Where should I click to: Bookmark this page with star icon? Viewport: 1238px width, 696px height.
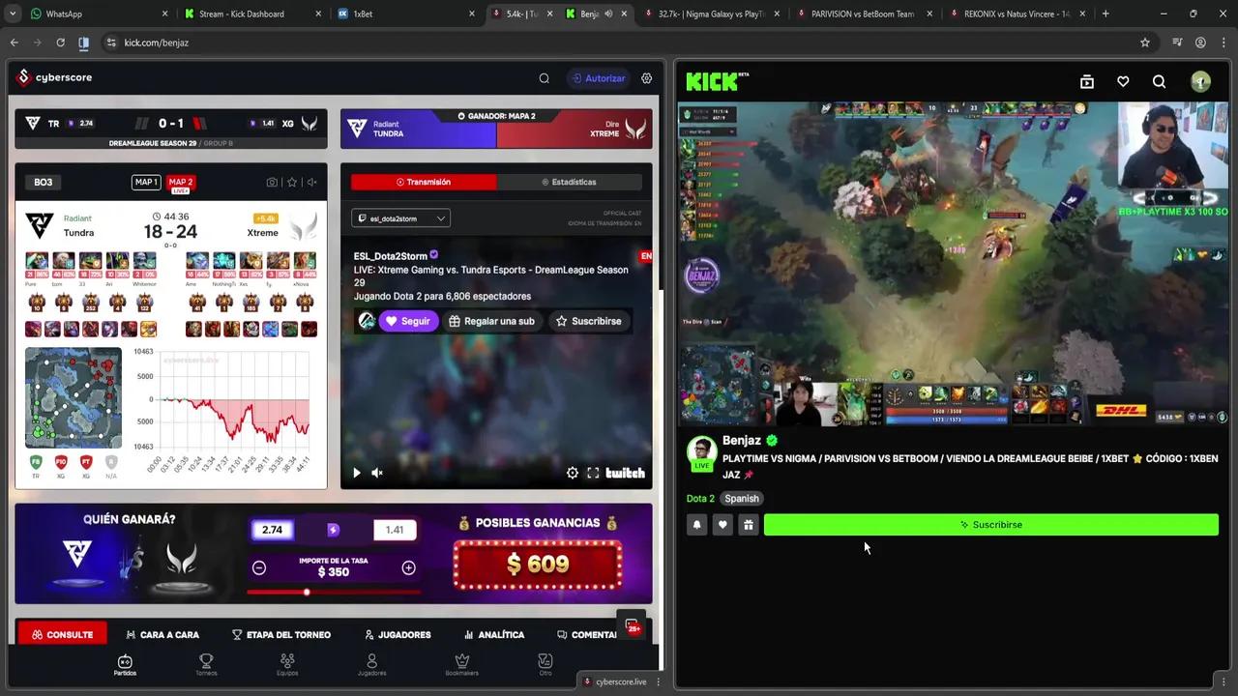click(1145, 43)
